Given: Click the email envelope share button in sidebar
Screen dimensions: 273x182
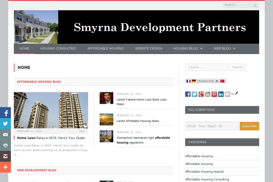Looking at the screenshot, I should click(5, 135).
